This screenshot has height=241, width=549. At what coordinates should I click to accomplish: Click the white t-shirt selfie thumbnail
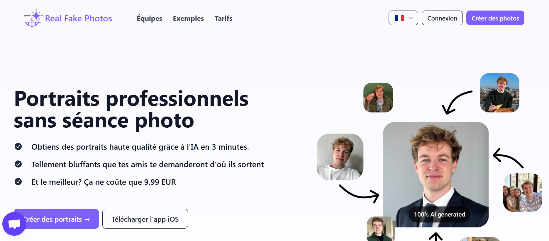coord(340,157)
